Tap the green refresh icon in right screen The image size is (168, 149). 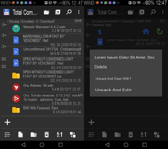160,31
